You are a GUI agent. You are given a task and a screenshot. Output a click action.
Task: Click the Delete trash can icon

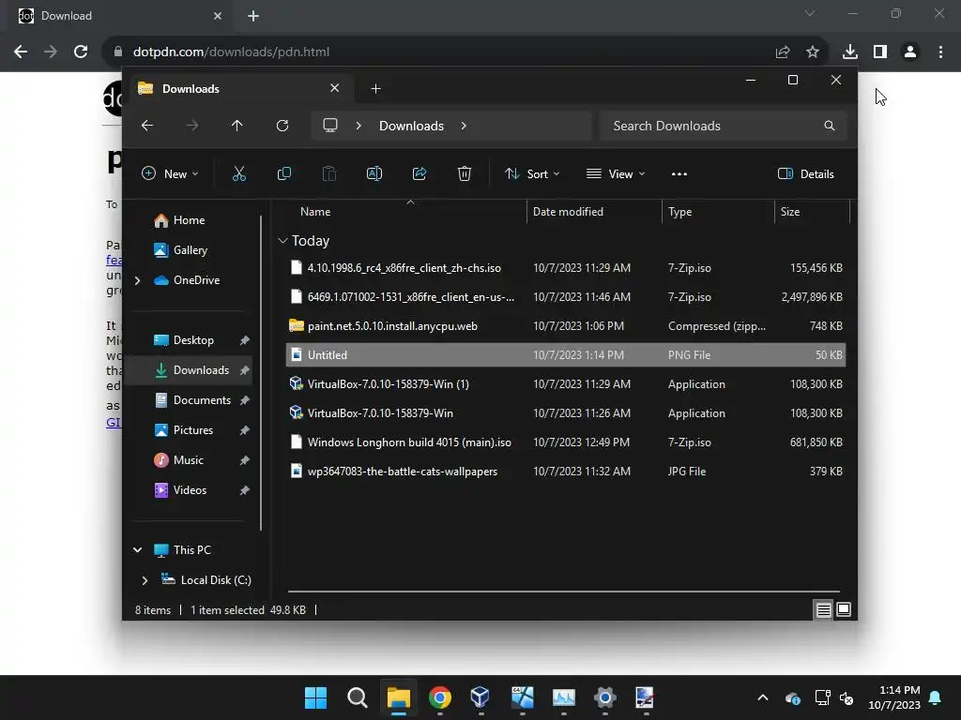coord(465,173)
